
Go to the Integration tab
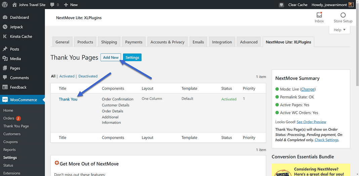pyautogui.click(x=222, y=42)
